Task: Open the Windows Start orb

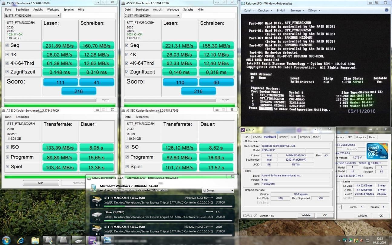Action: (6, 240)
